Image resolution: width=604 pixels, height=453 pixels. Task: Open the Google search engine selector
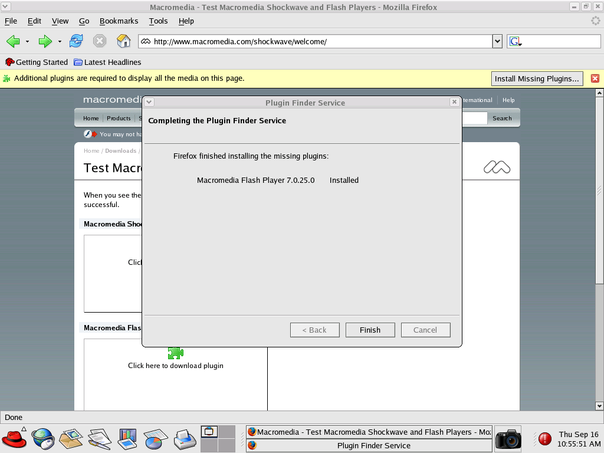click(x=516, y=41)
